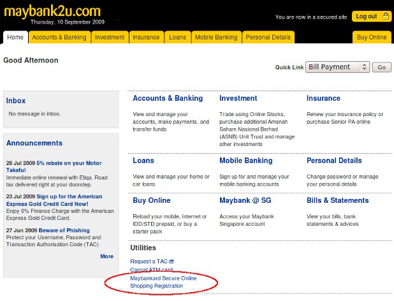Click 'Reload your mobile, Internet or IDD/STD prepaid' text
This screenshot has width=394, height=301.
coord(170,224)
